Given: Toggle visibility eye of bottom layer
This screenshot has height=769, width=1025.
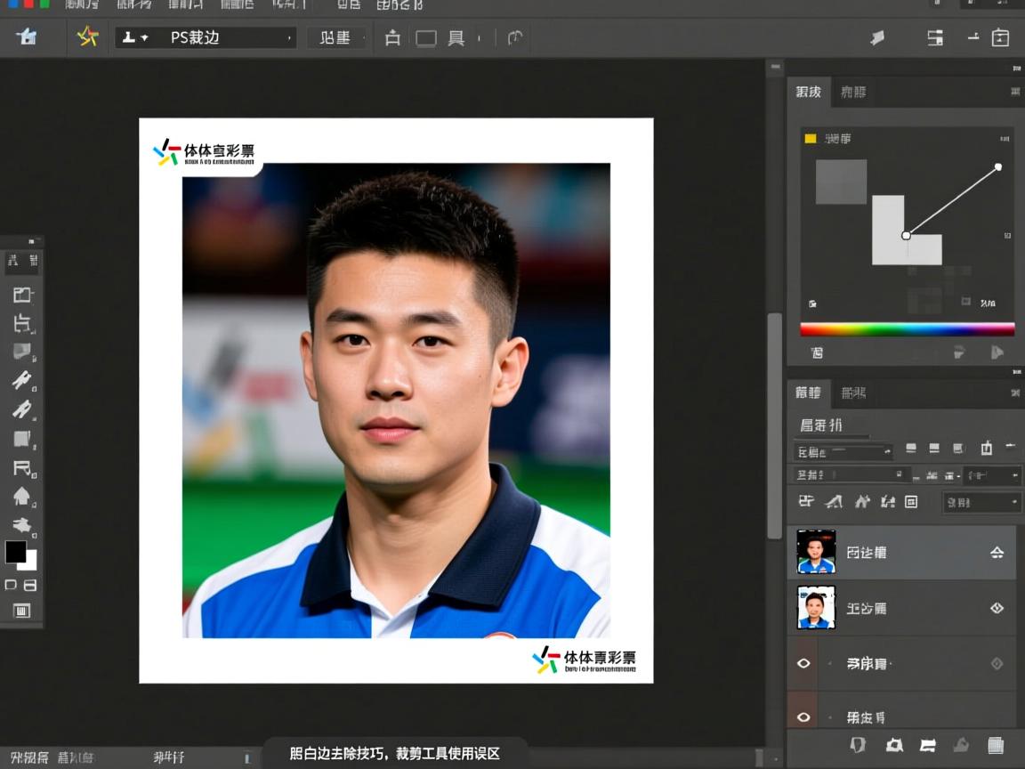Looking at the screenshot, I should pyautogui.click(x=804, y=716).
